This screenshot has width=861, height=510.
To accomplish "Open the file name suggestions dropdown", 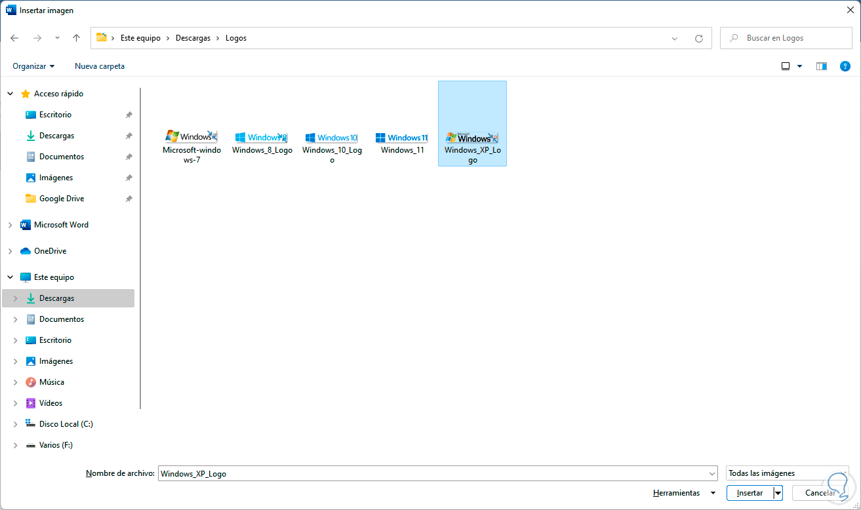I will tap(713, 473).
